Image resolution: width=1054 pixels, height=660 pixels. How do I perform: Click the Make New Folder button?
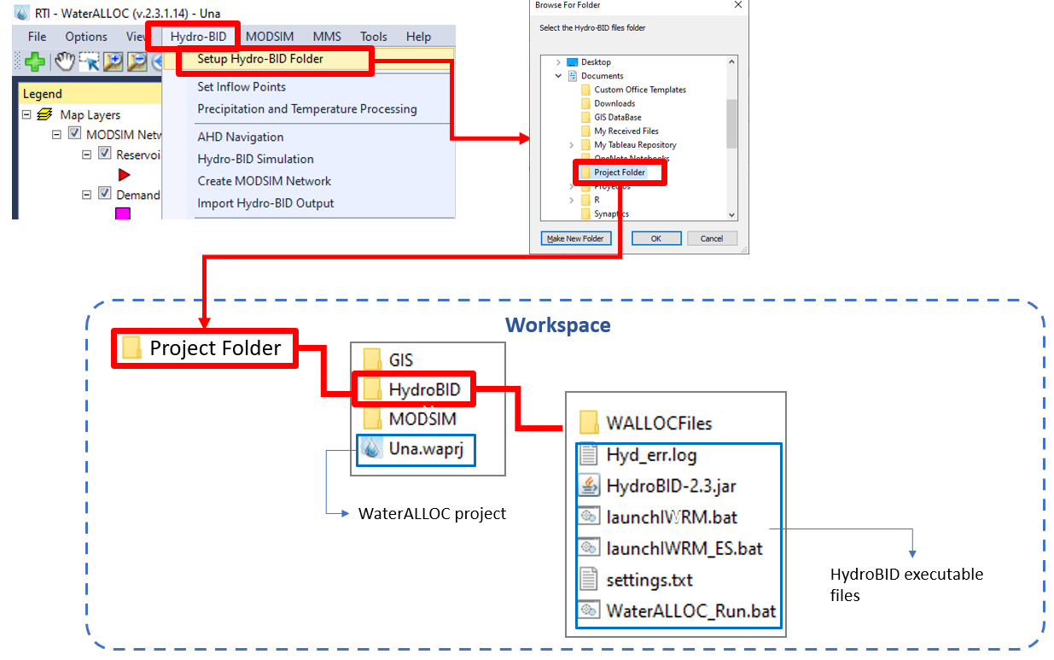(575, 238)
